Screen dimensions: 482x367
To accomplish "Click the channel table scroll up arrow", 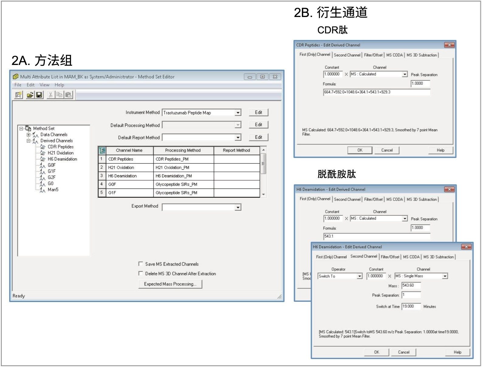I will (263, 150).
